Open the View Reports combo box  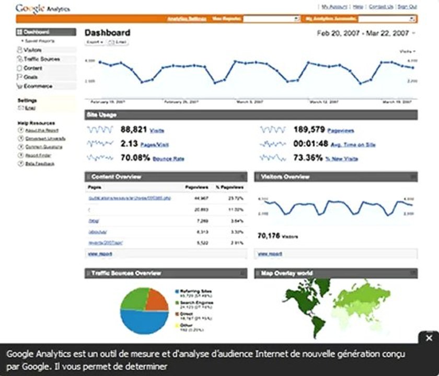(x=272, y=19)
